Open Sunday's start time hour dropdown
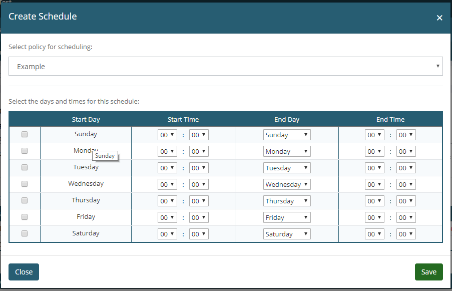452x291 pixels. point(167,135)
